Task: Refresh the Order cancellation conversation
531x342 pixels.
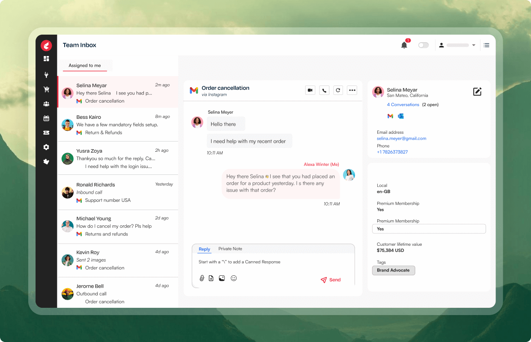Action: [338, 90]
